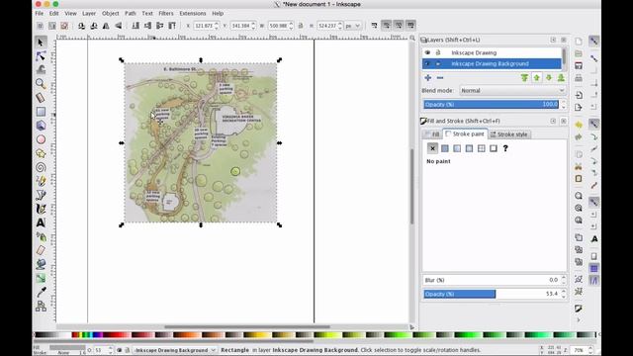Click the New document icon
The width and height of the screenshot is (633, 356).
(x=579, y=42)
